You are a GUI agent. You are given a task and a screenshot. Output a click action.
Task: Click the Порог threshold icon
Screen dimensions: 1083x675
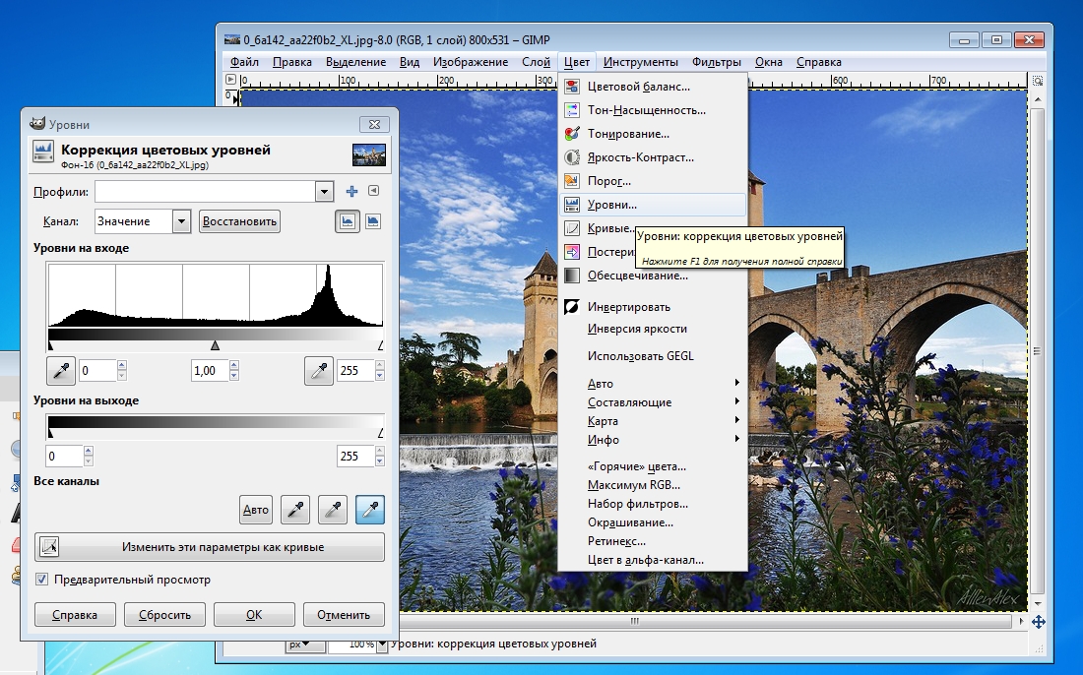572,181
